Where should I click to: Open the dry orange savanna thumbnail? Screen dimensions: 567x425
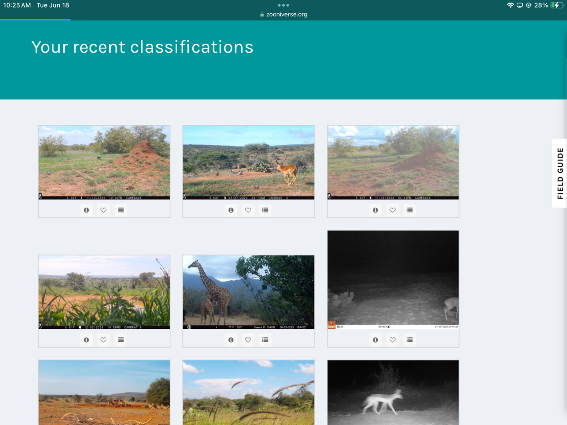tap(104, 393)
